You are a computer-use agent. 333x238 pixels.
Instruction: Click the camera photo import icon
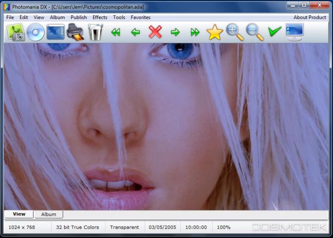click(x=16, y=32)
